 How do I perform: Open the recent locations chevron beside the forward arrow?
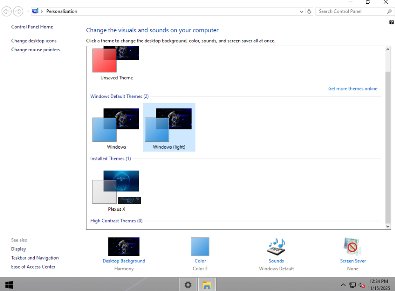27,11
